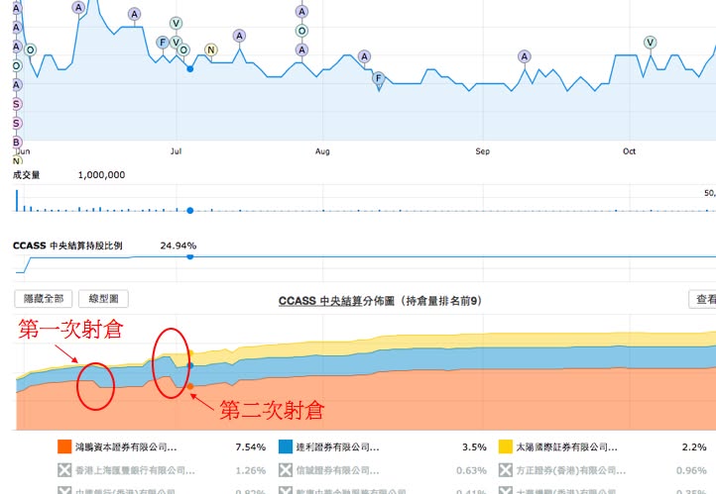
Task: Enable the hidden 方正證券(香港) series
Action: [x=506, y=470]
